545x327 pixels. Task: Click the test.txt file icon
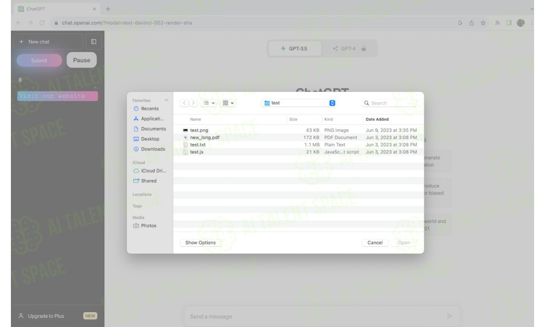click(x=185, y=145)
